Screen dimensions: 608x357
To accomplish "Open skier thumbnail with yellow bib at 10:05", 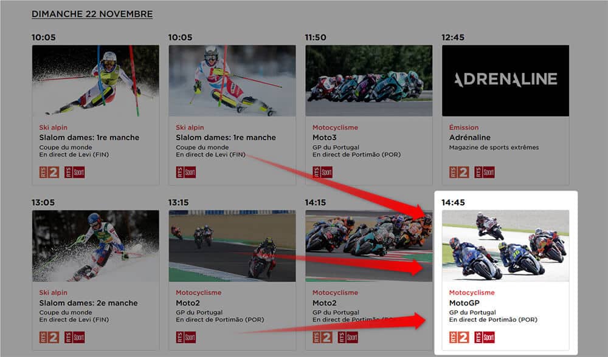I will coord(95,81).
